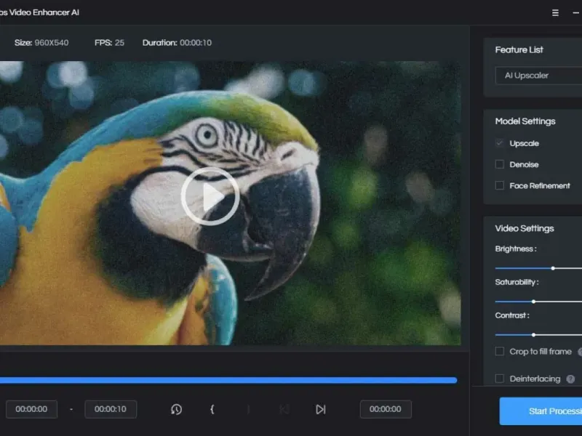Minimize the Video Enhancer AI window

(x=577, y=12)
